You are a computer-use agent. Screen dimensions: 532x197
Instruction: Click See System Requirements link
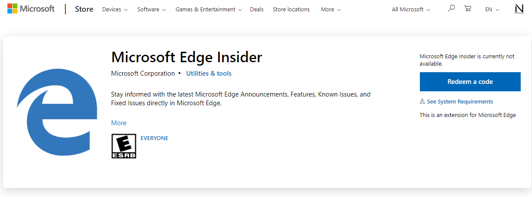(460, 101)
